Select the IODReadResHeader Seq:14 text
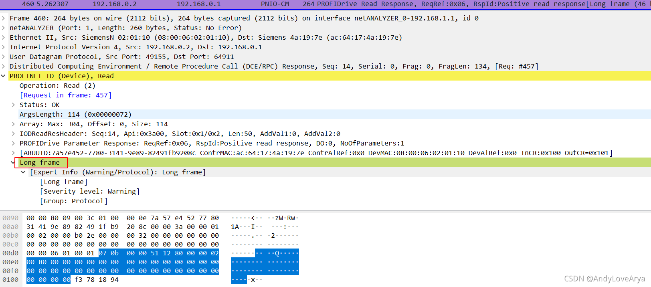 coord(180,134)
